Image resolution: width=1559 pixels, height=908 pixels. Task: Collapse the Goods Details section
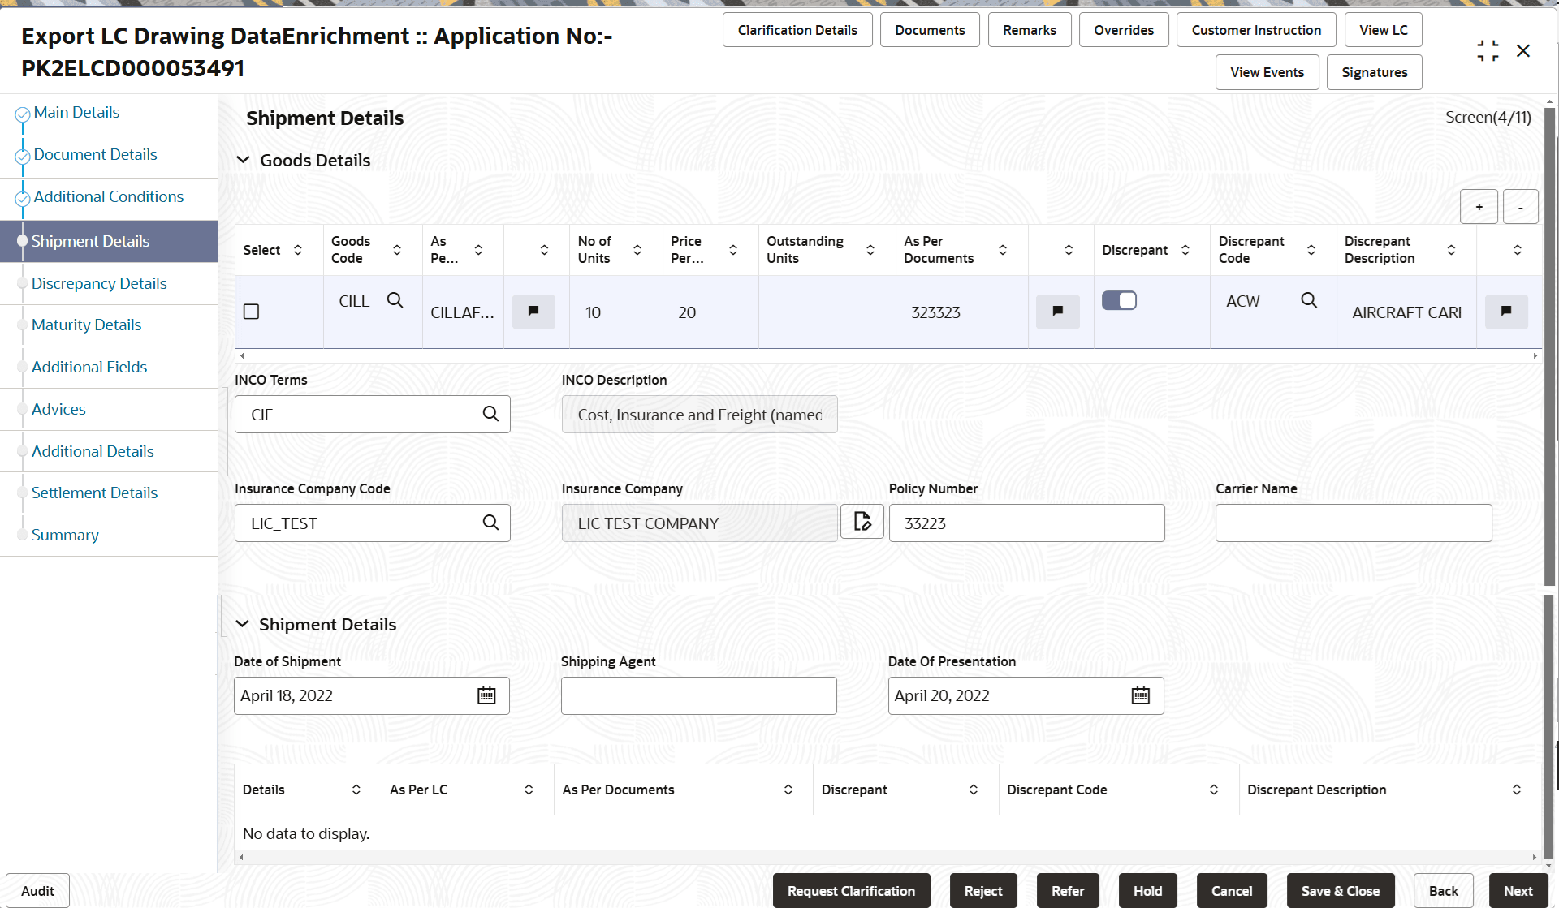tap(244, 160)
